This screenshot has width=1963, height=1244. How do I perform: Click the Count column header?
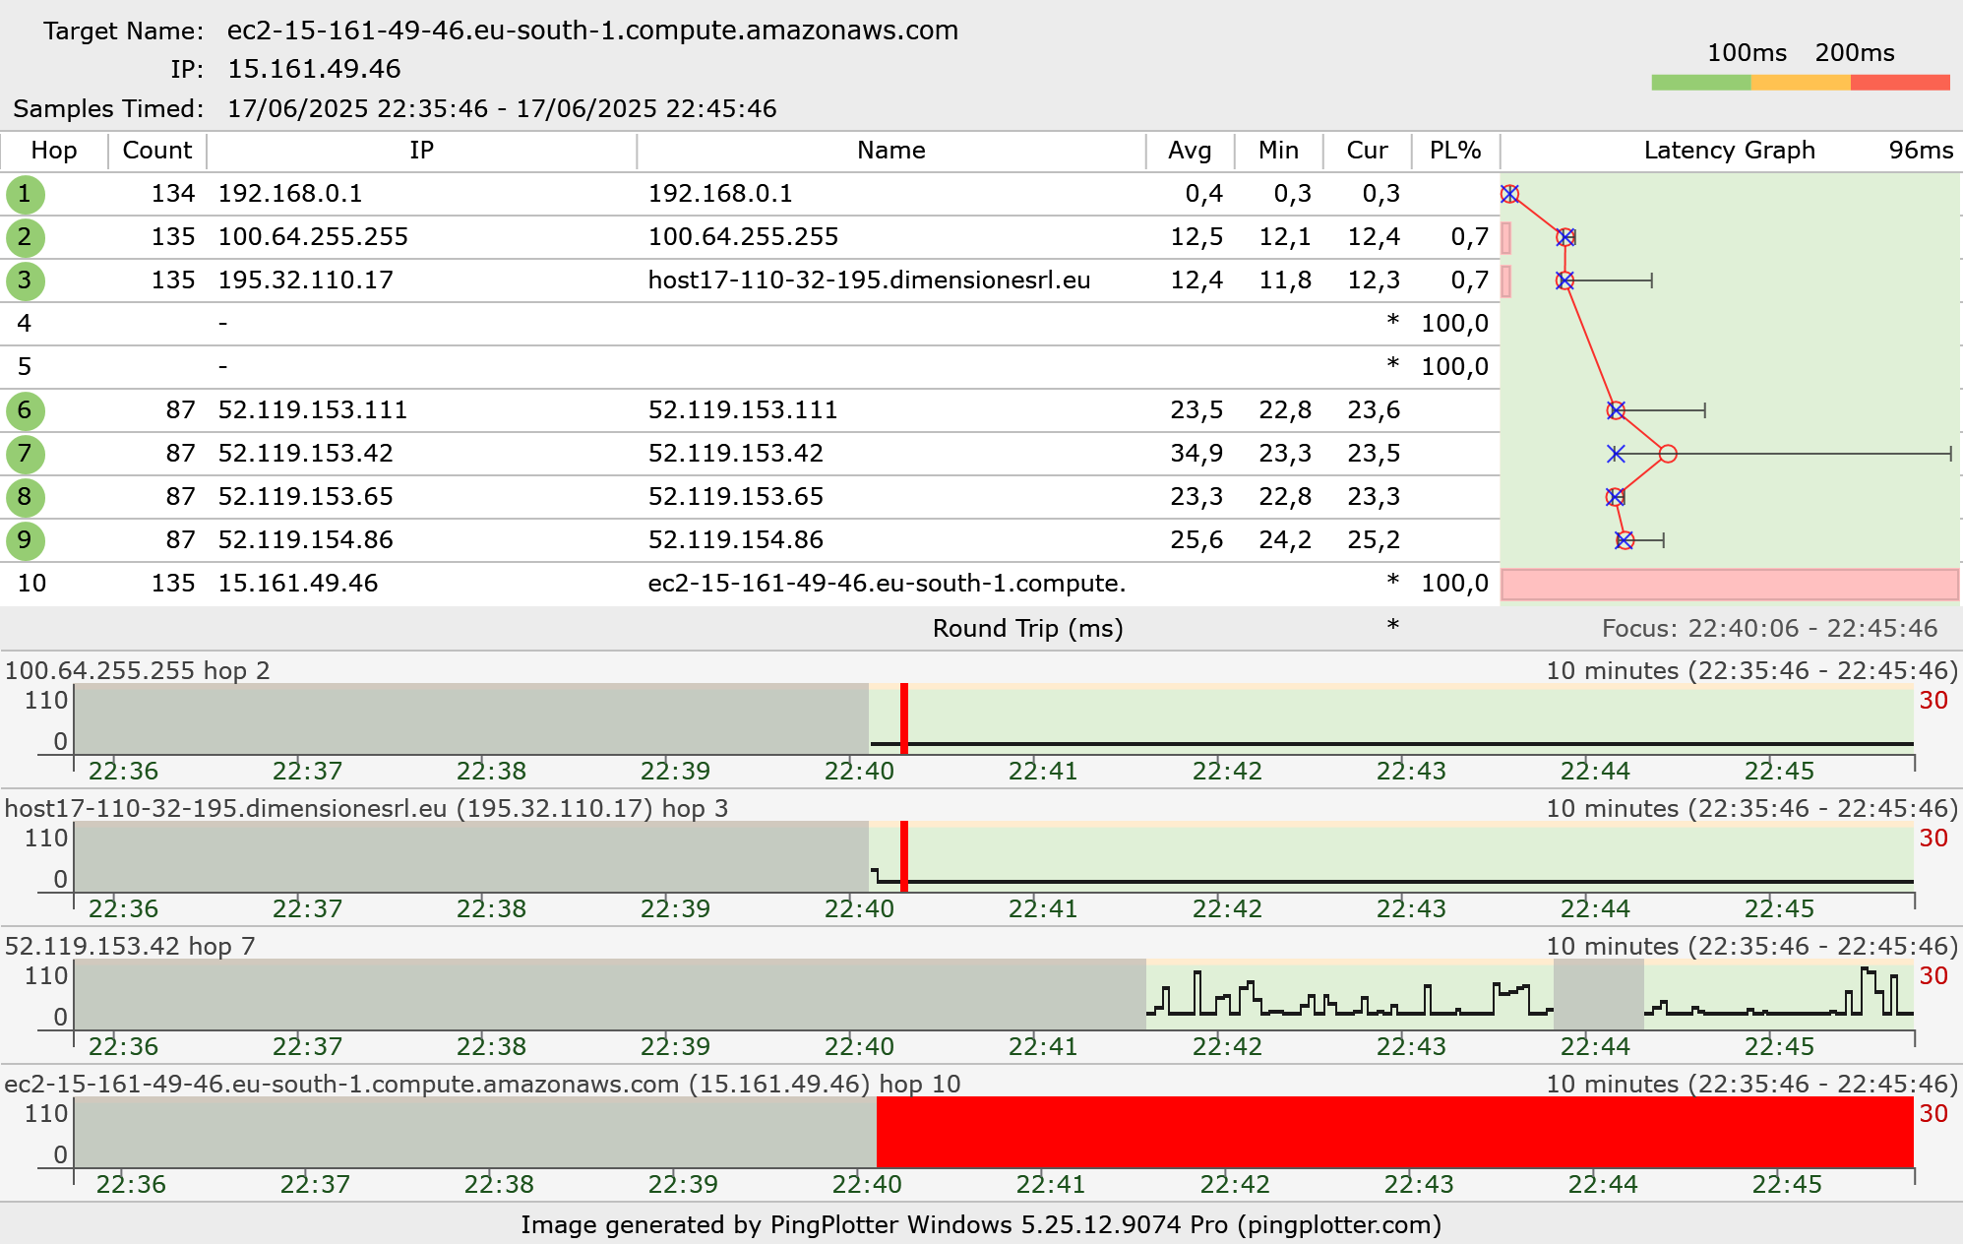156,151
